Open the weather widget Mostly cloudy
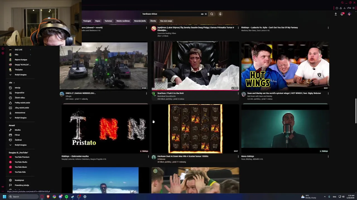This screenshot has width=357, height=200. click(x=308, y=197)
